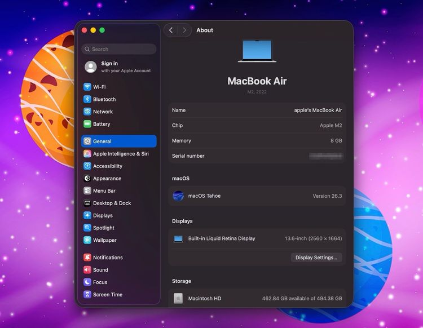Click the Wallpaper flower icon

(x=87, y=240)
